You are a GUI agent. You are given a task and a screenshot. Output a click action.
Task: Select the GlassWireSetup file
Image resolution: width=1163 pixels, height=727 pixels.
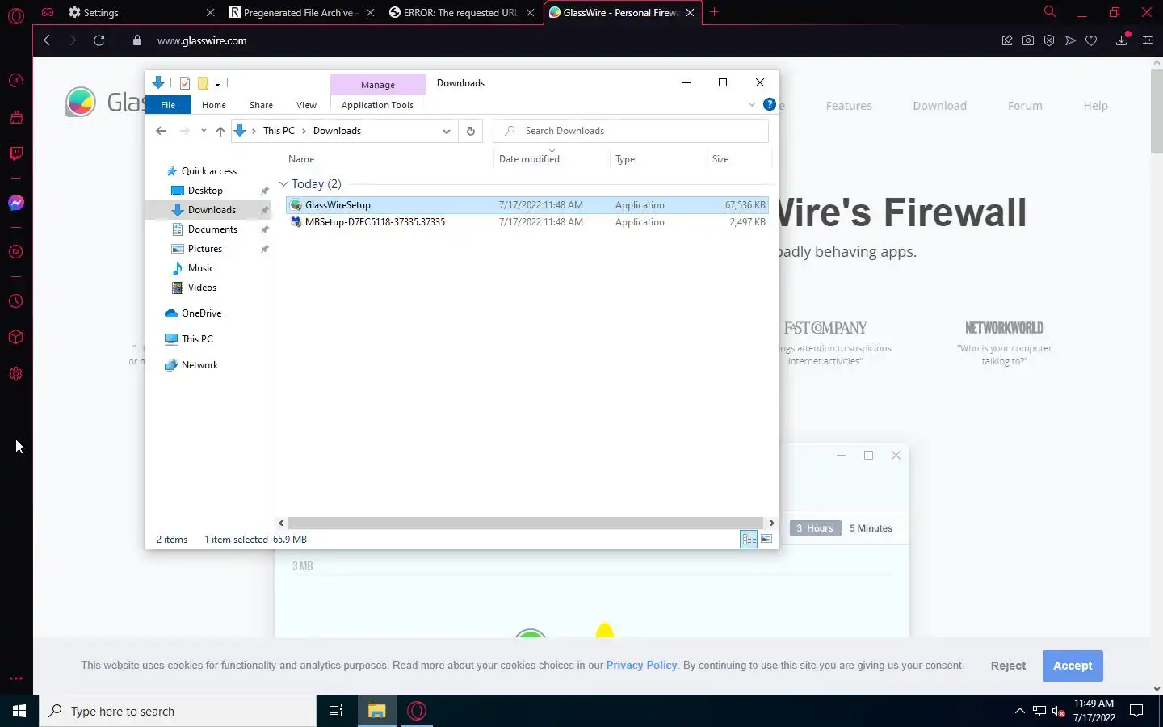coord(527,205)
